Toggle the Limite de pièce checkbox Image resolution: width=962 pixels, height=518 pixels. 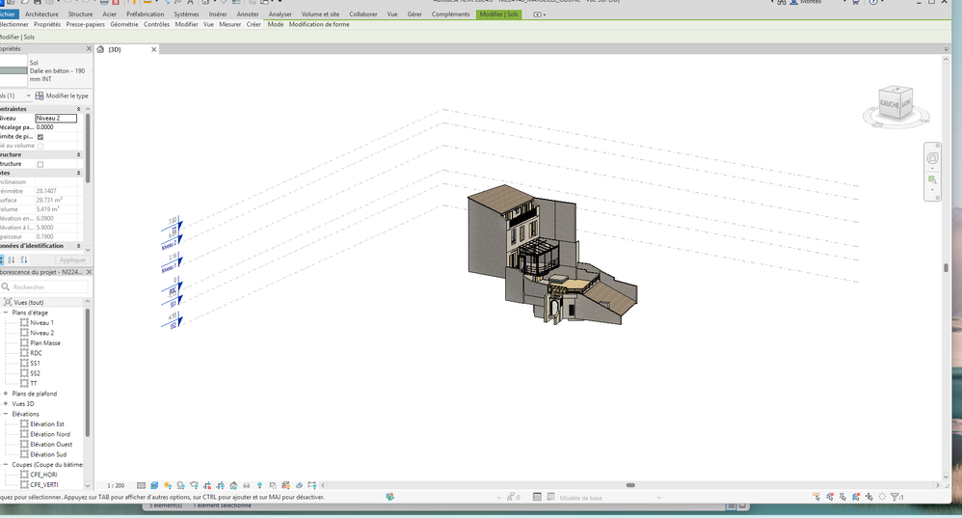40,137
